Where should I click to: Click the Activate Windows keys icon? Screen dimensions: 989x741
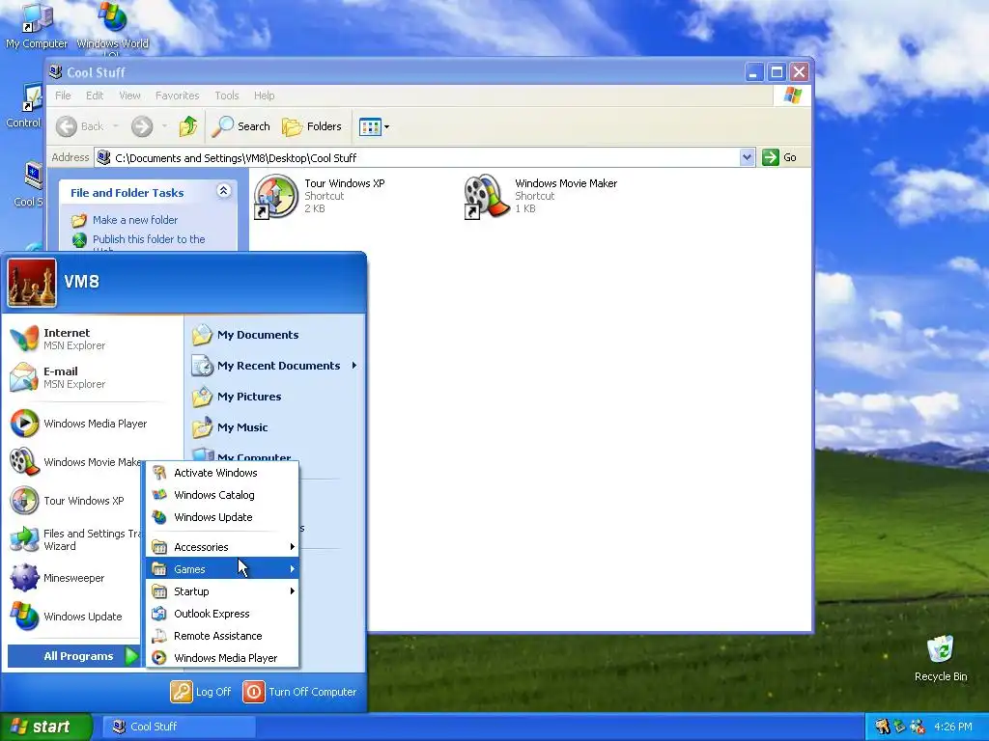[x=159, y=473]
